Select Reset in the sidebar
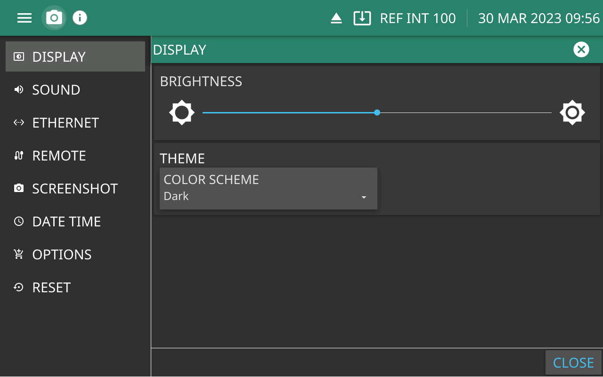The width and height of the screenshot is (603, 377). (51, 288)
